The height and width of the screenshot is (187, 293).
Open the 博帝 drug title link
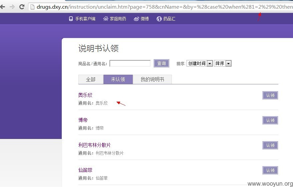tap(83, 120)
